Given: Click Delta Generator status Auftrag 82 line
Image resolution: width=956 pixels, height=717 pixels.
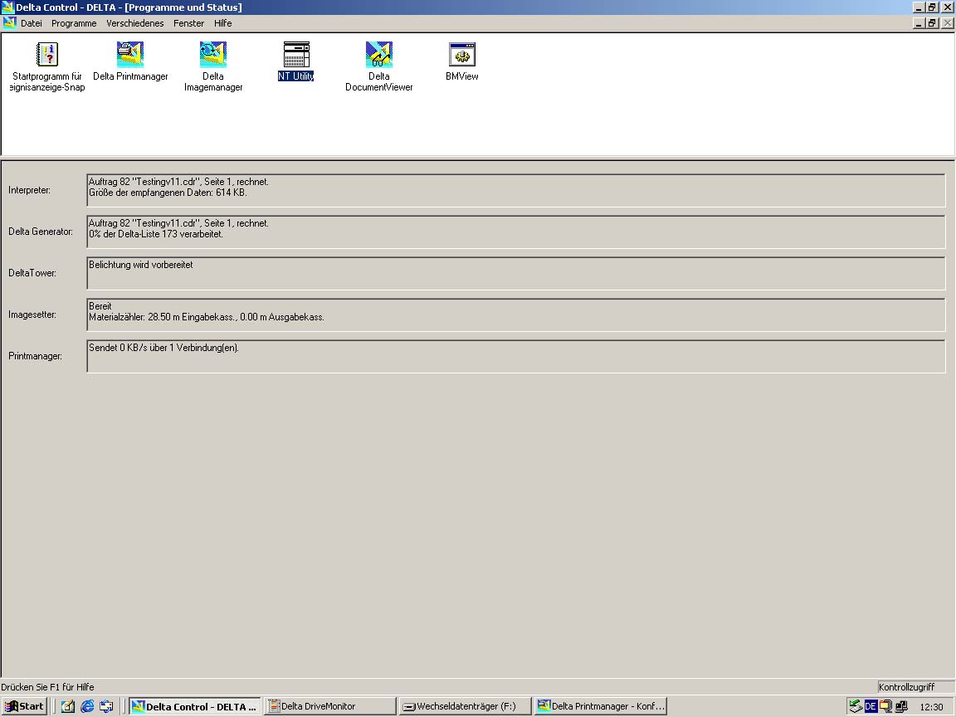Looking at the screenshot, I should pyautogui.click(x=178, y=223).
